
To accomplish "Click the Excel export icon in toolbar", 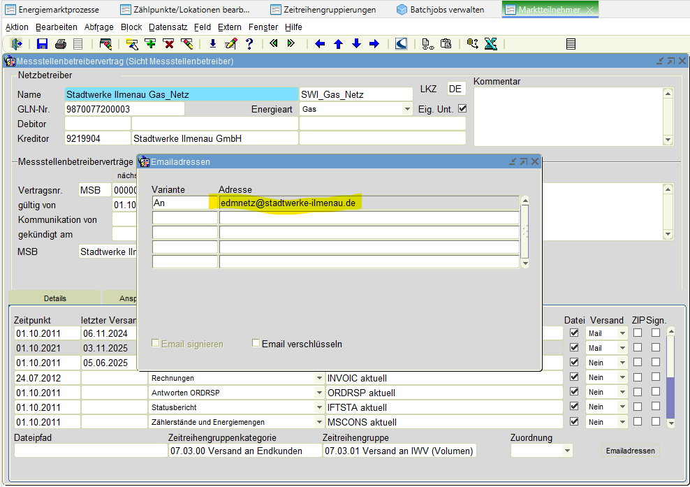I will (x=490, y=44).
